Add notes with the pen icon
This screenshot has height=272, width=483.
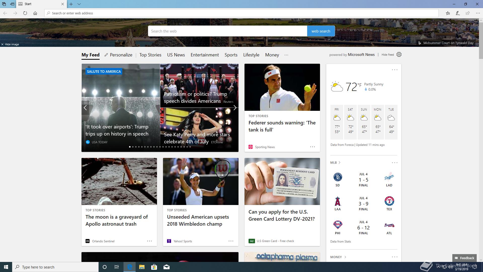pyautogui.click(x=458, y=13)
